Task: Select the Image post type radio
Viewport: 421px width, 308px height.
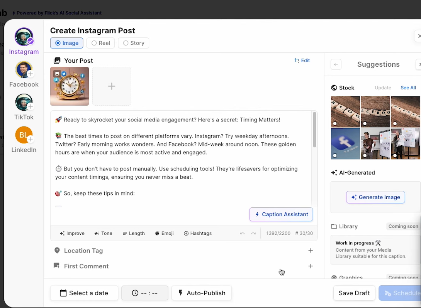Action: [66, 43]
